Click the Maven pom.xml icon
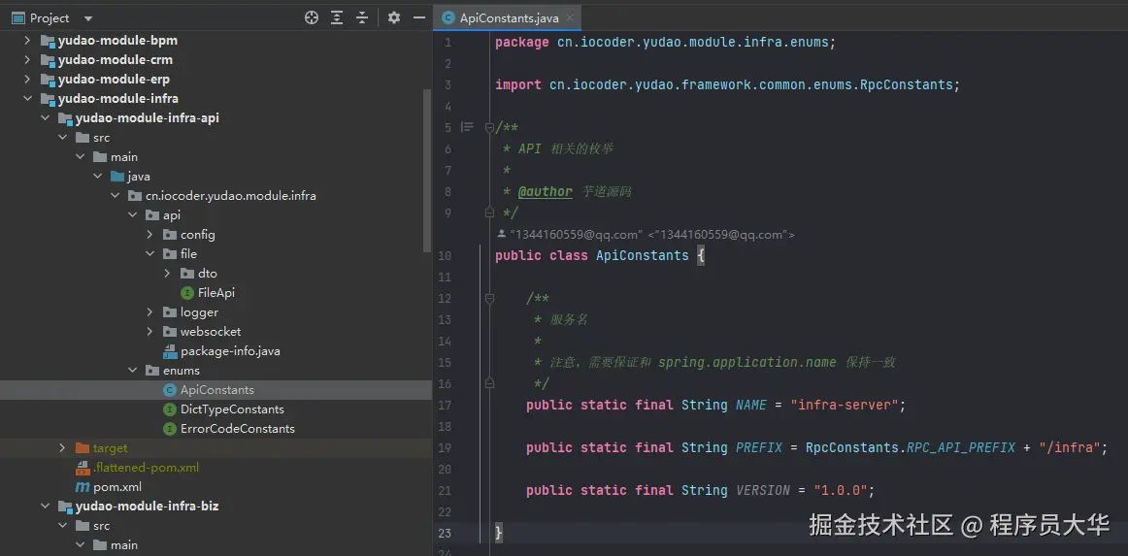The width and height of the screenshot is (1128, 556). tap(82, 487)
